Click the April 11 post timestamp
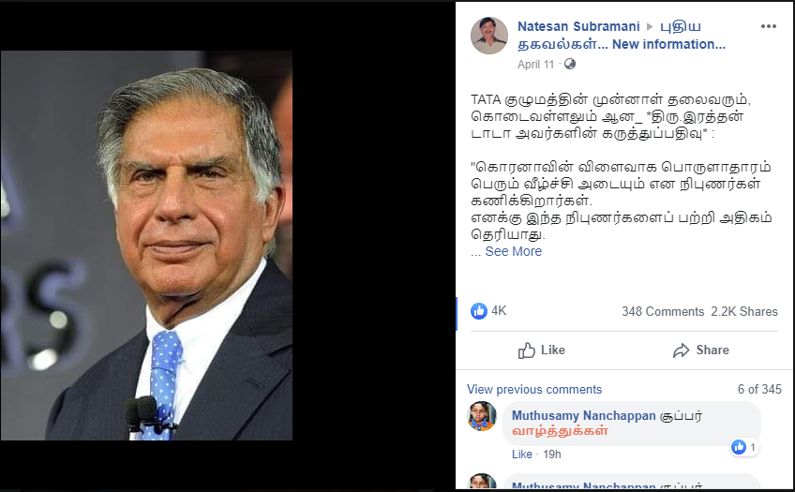This screenshot has height=492, width=795. tap(535, 65)
